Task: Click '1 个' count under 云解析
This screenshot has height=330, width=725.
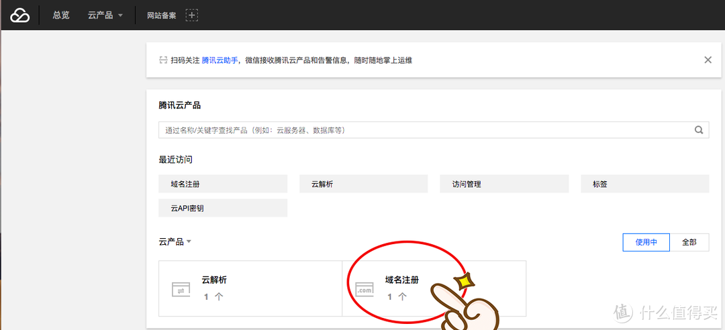Action: tap(213, 296)
